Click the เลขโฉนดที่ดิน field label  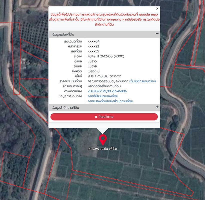73,41
